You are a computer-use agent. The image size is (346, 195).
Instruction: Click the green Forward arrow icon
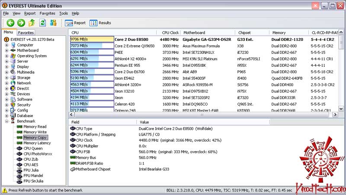point(21,23)
